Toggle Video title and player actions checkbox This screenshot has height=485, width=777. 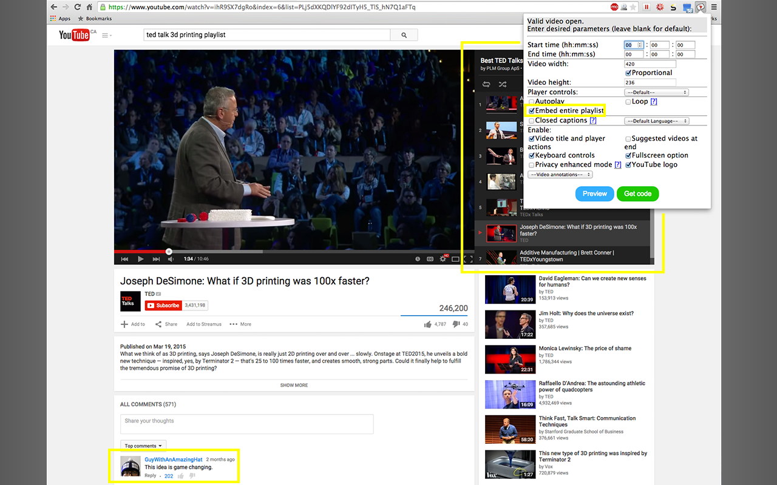click(x=532, y=139)
